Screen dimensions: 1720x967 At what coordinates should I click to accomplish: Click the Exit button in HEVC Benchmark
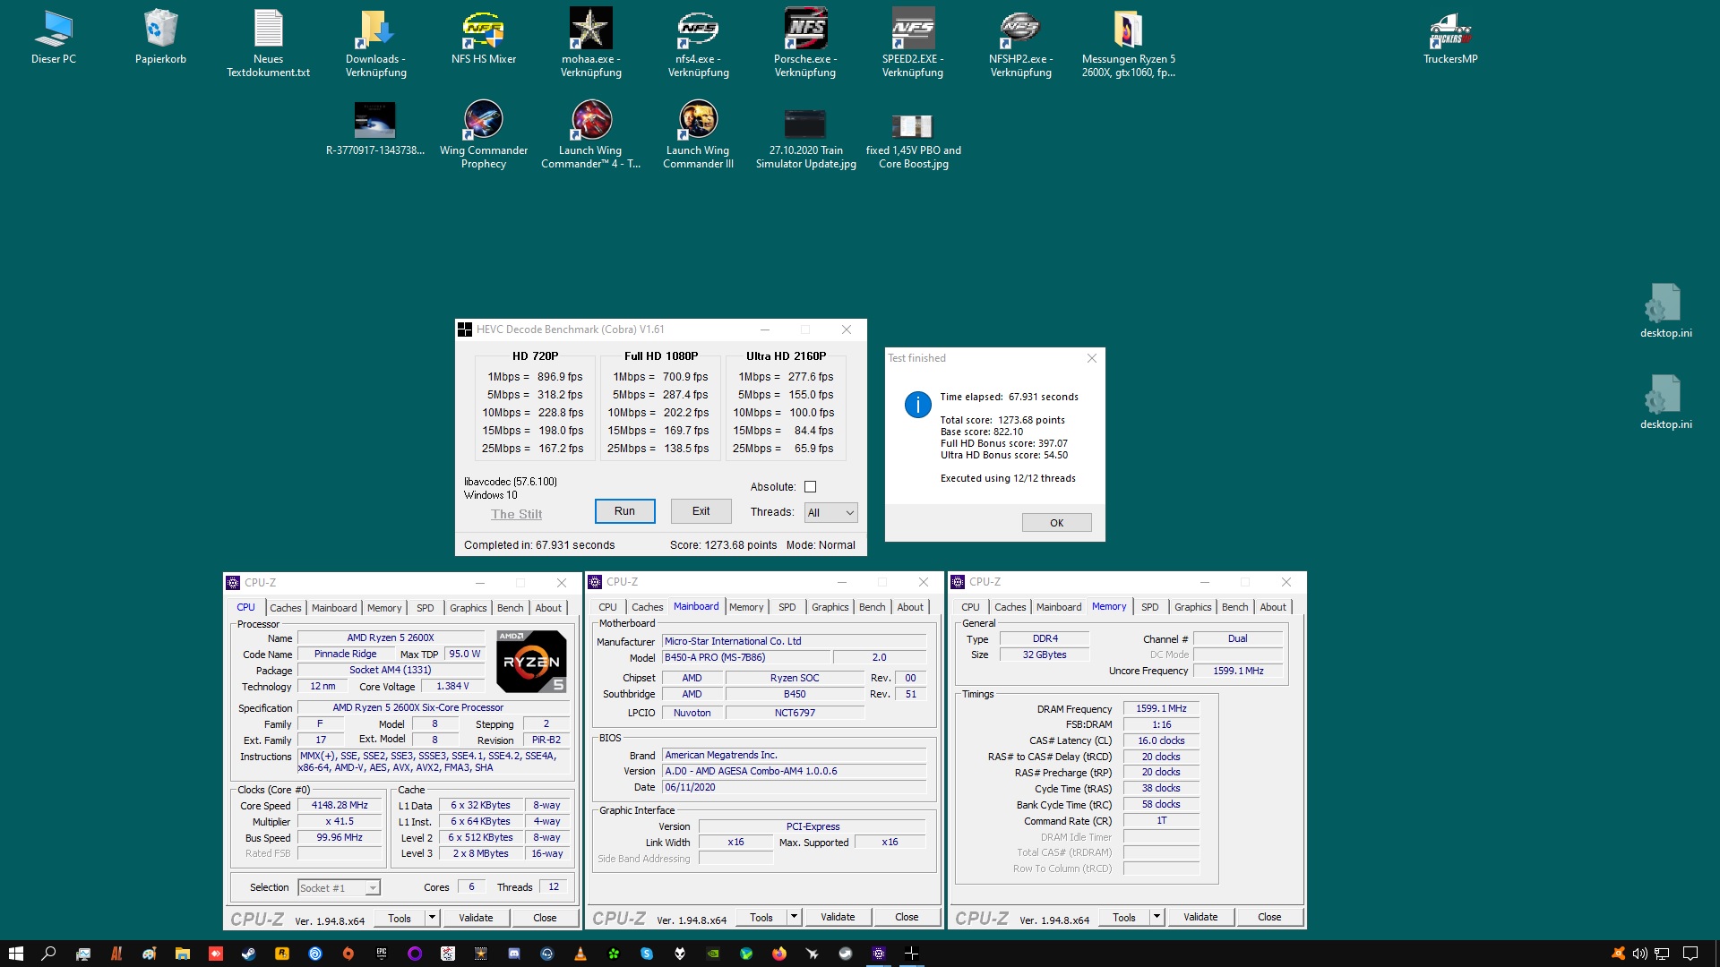coord(701,511)
